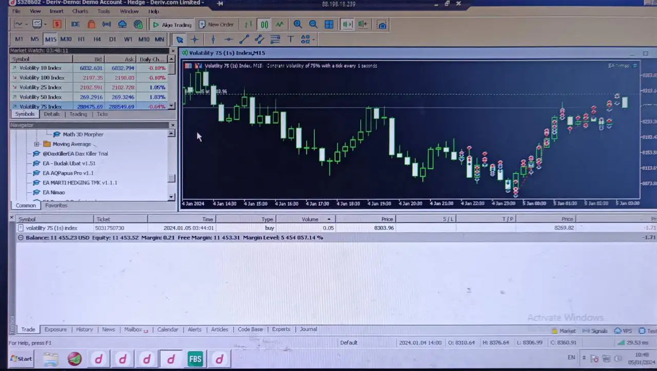Click the New Order button

point(216,25)
